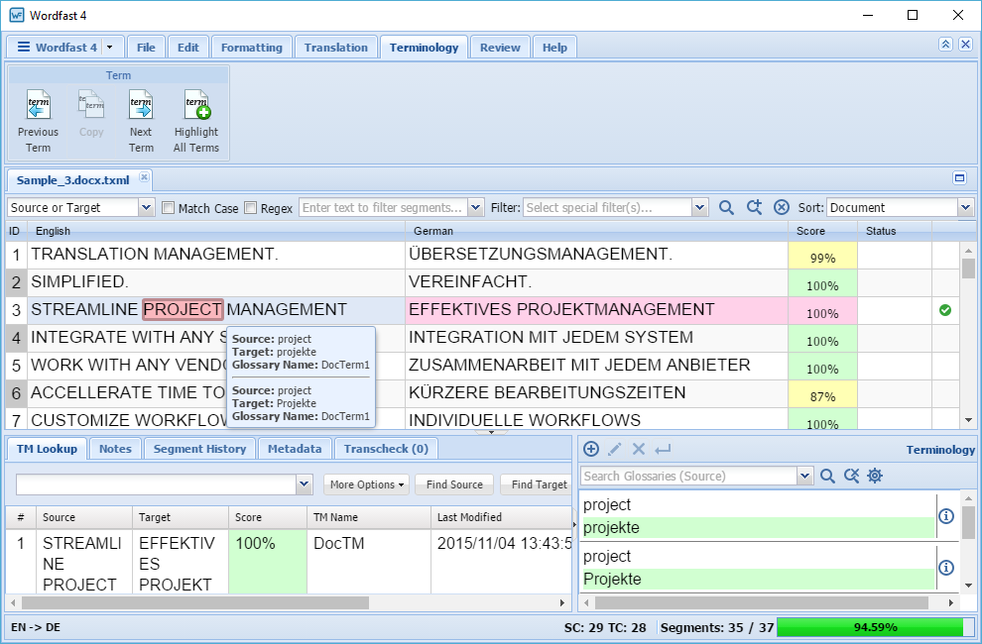
Task: Expand the Search Glossaries dropdown
Action: point(805,477)
